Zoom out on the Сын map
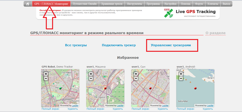Screen dimensions: 242x112 pyautogui.click(x=136, y=78)
